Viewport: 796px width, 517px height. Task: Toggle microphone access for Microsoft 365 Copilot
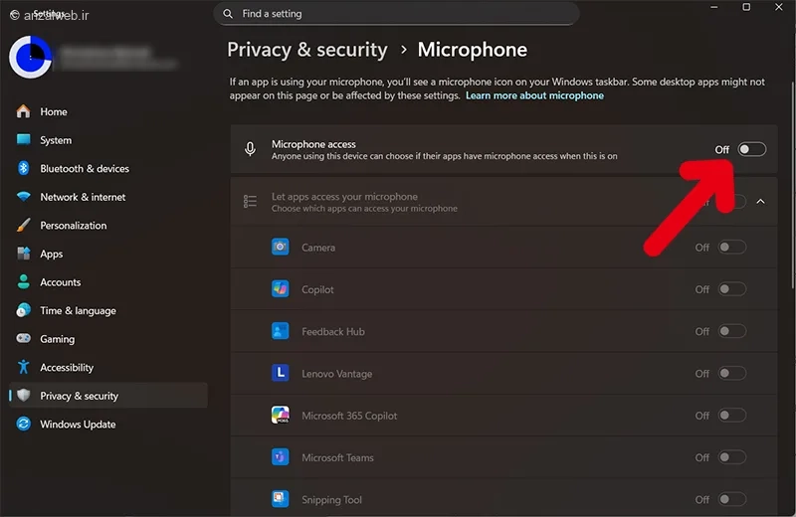click(x=732, y=415)
